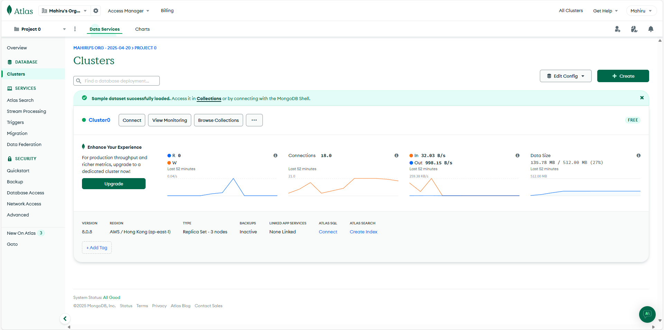Open Atlas Blog footer link
This screenshot has width=664, height=330.
(181, 306)
